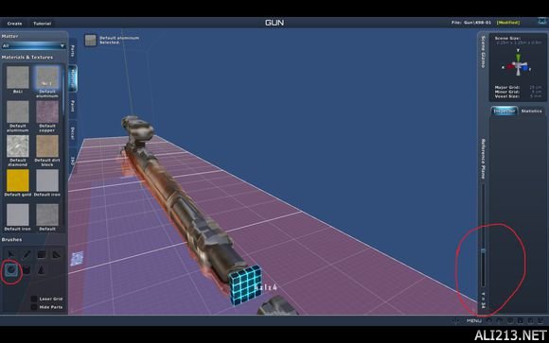Switch to the Inspector tab
549x343 pixels.
[505, 111]
